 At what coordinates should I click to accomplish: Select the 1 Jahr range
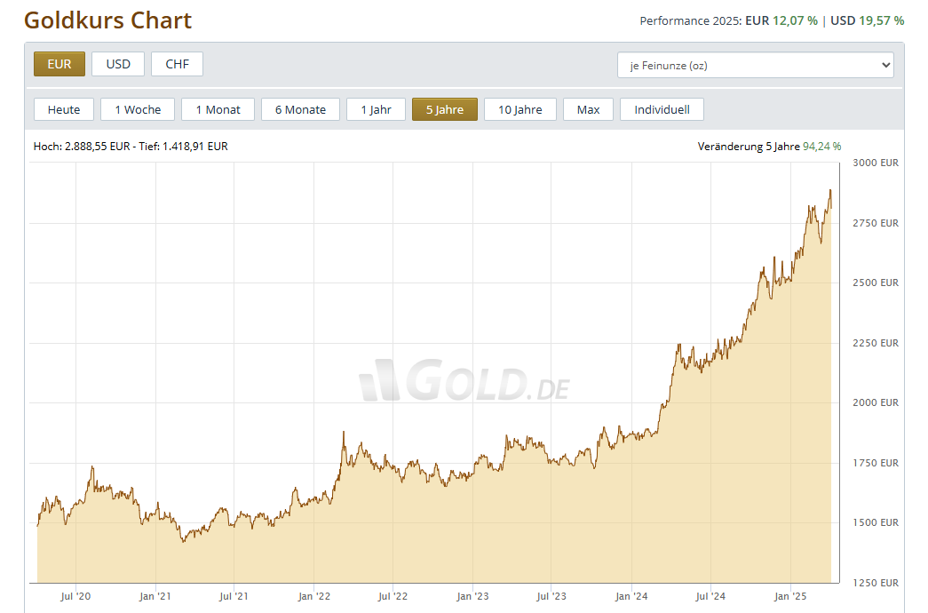376,109
